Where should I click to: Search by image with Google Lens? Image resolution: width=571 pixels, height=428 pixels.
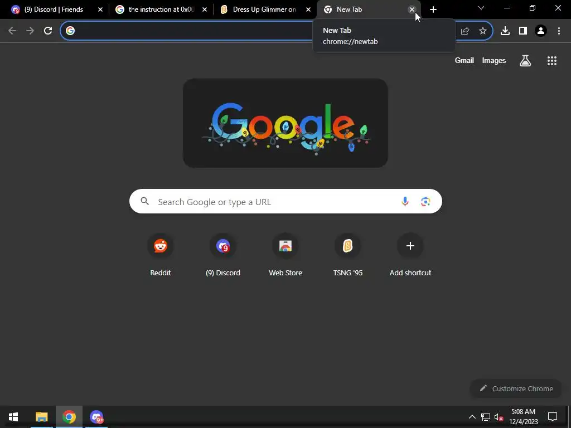[x=425, y=201]
